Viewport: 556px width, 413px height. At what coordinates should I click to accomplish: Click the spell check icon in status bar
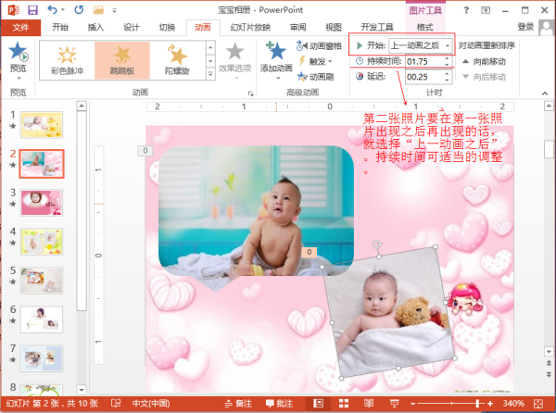[116, 404]
